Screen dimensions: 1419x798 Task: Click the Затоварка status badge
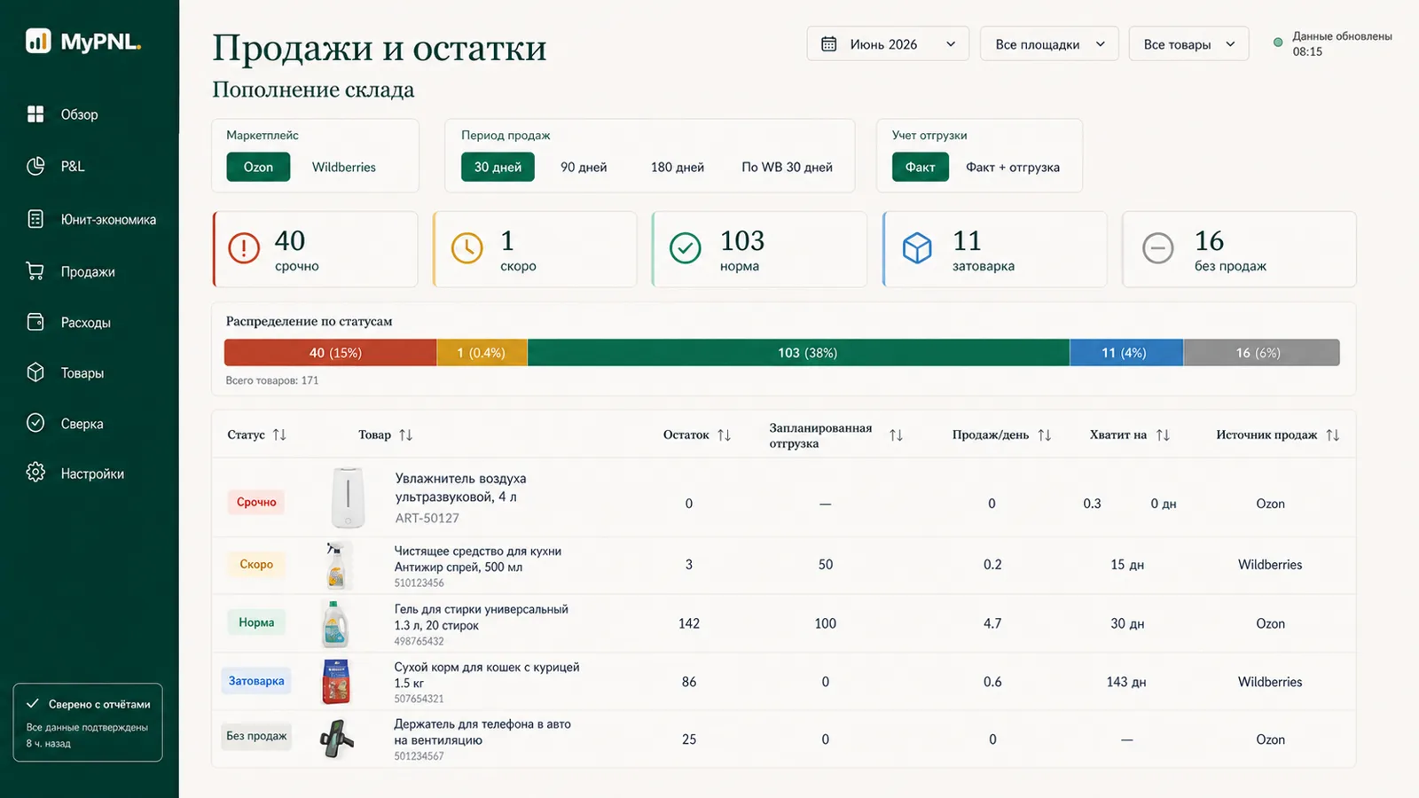coord(256,681)
